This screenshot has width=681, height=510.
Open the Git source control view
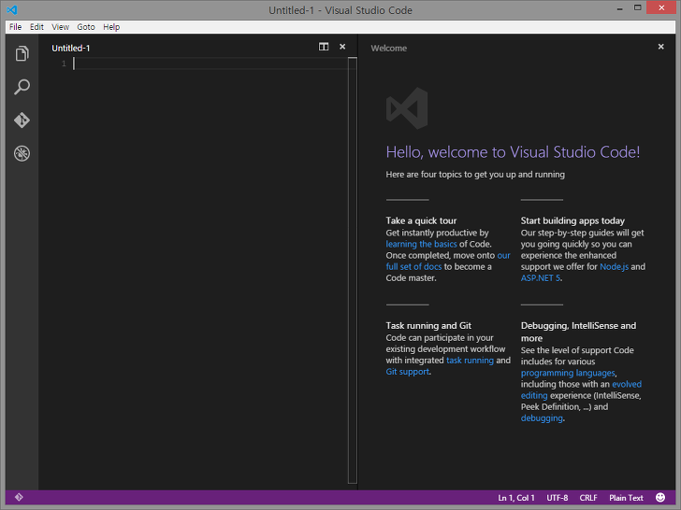point(22,120)
